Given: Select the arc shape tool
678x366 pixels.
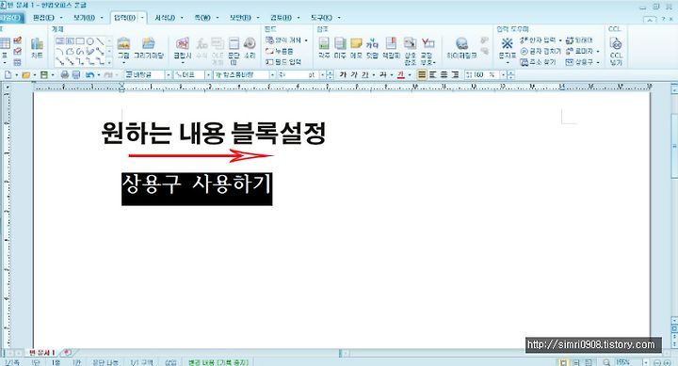Looking at the screenshot, I should [60, 51].
